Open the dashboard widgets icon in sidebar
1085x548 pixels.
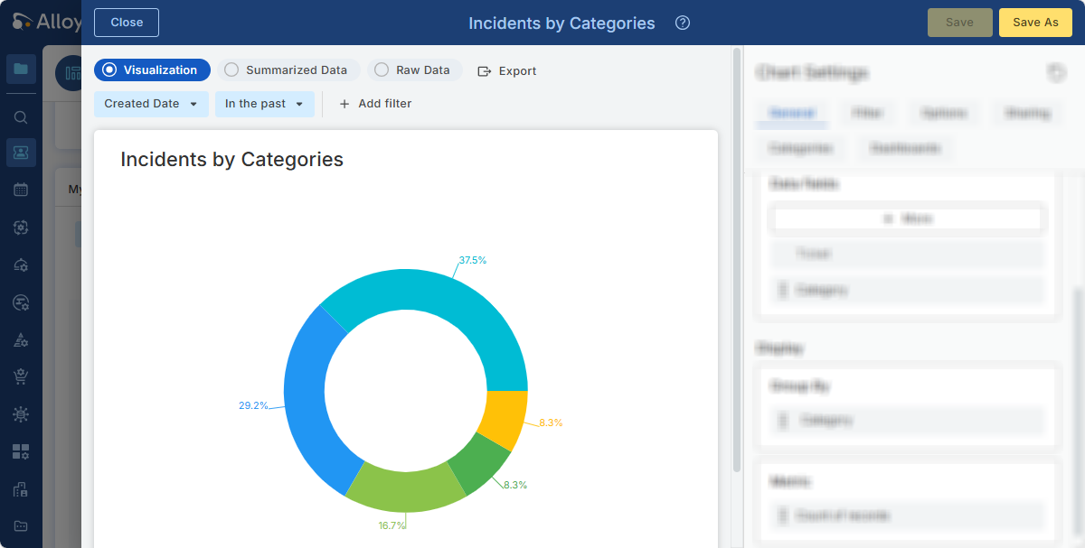click(21, 451)
